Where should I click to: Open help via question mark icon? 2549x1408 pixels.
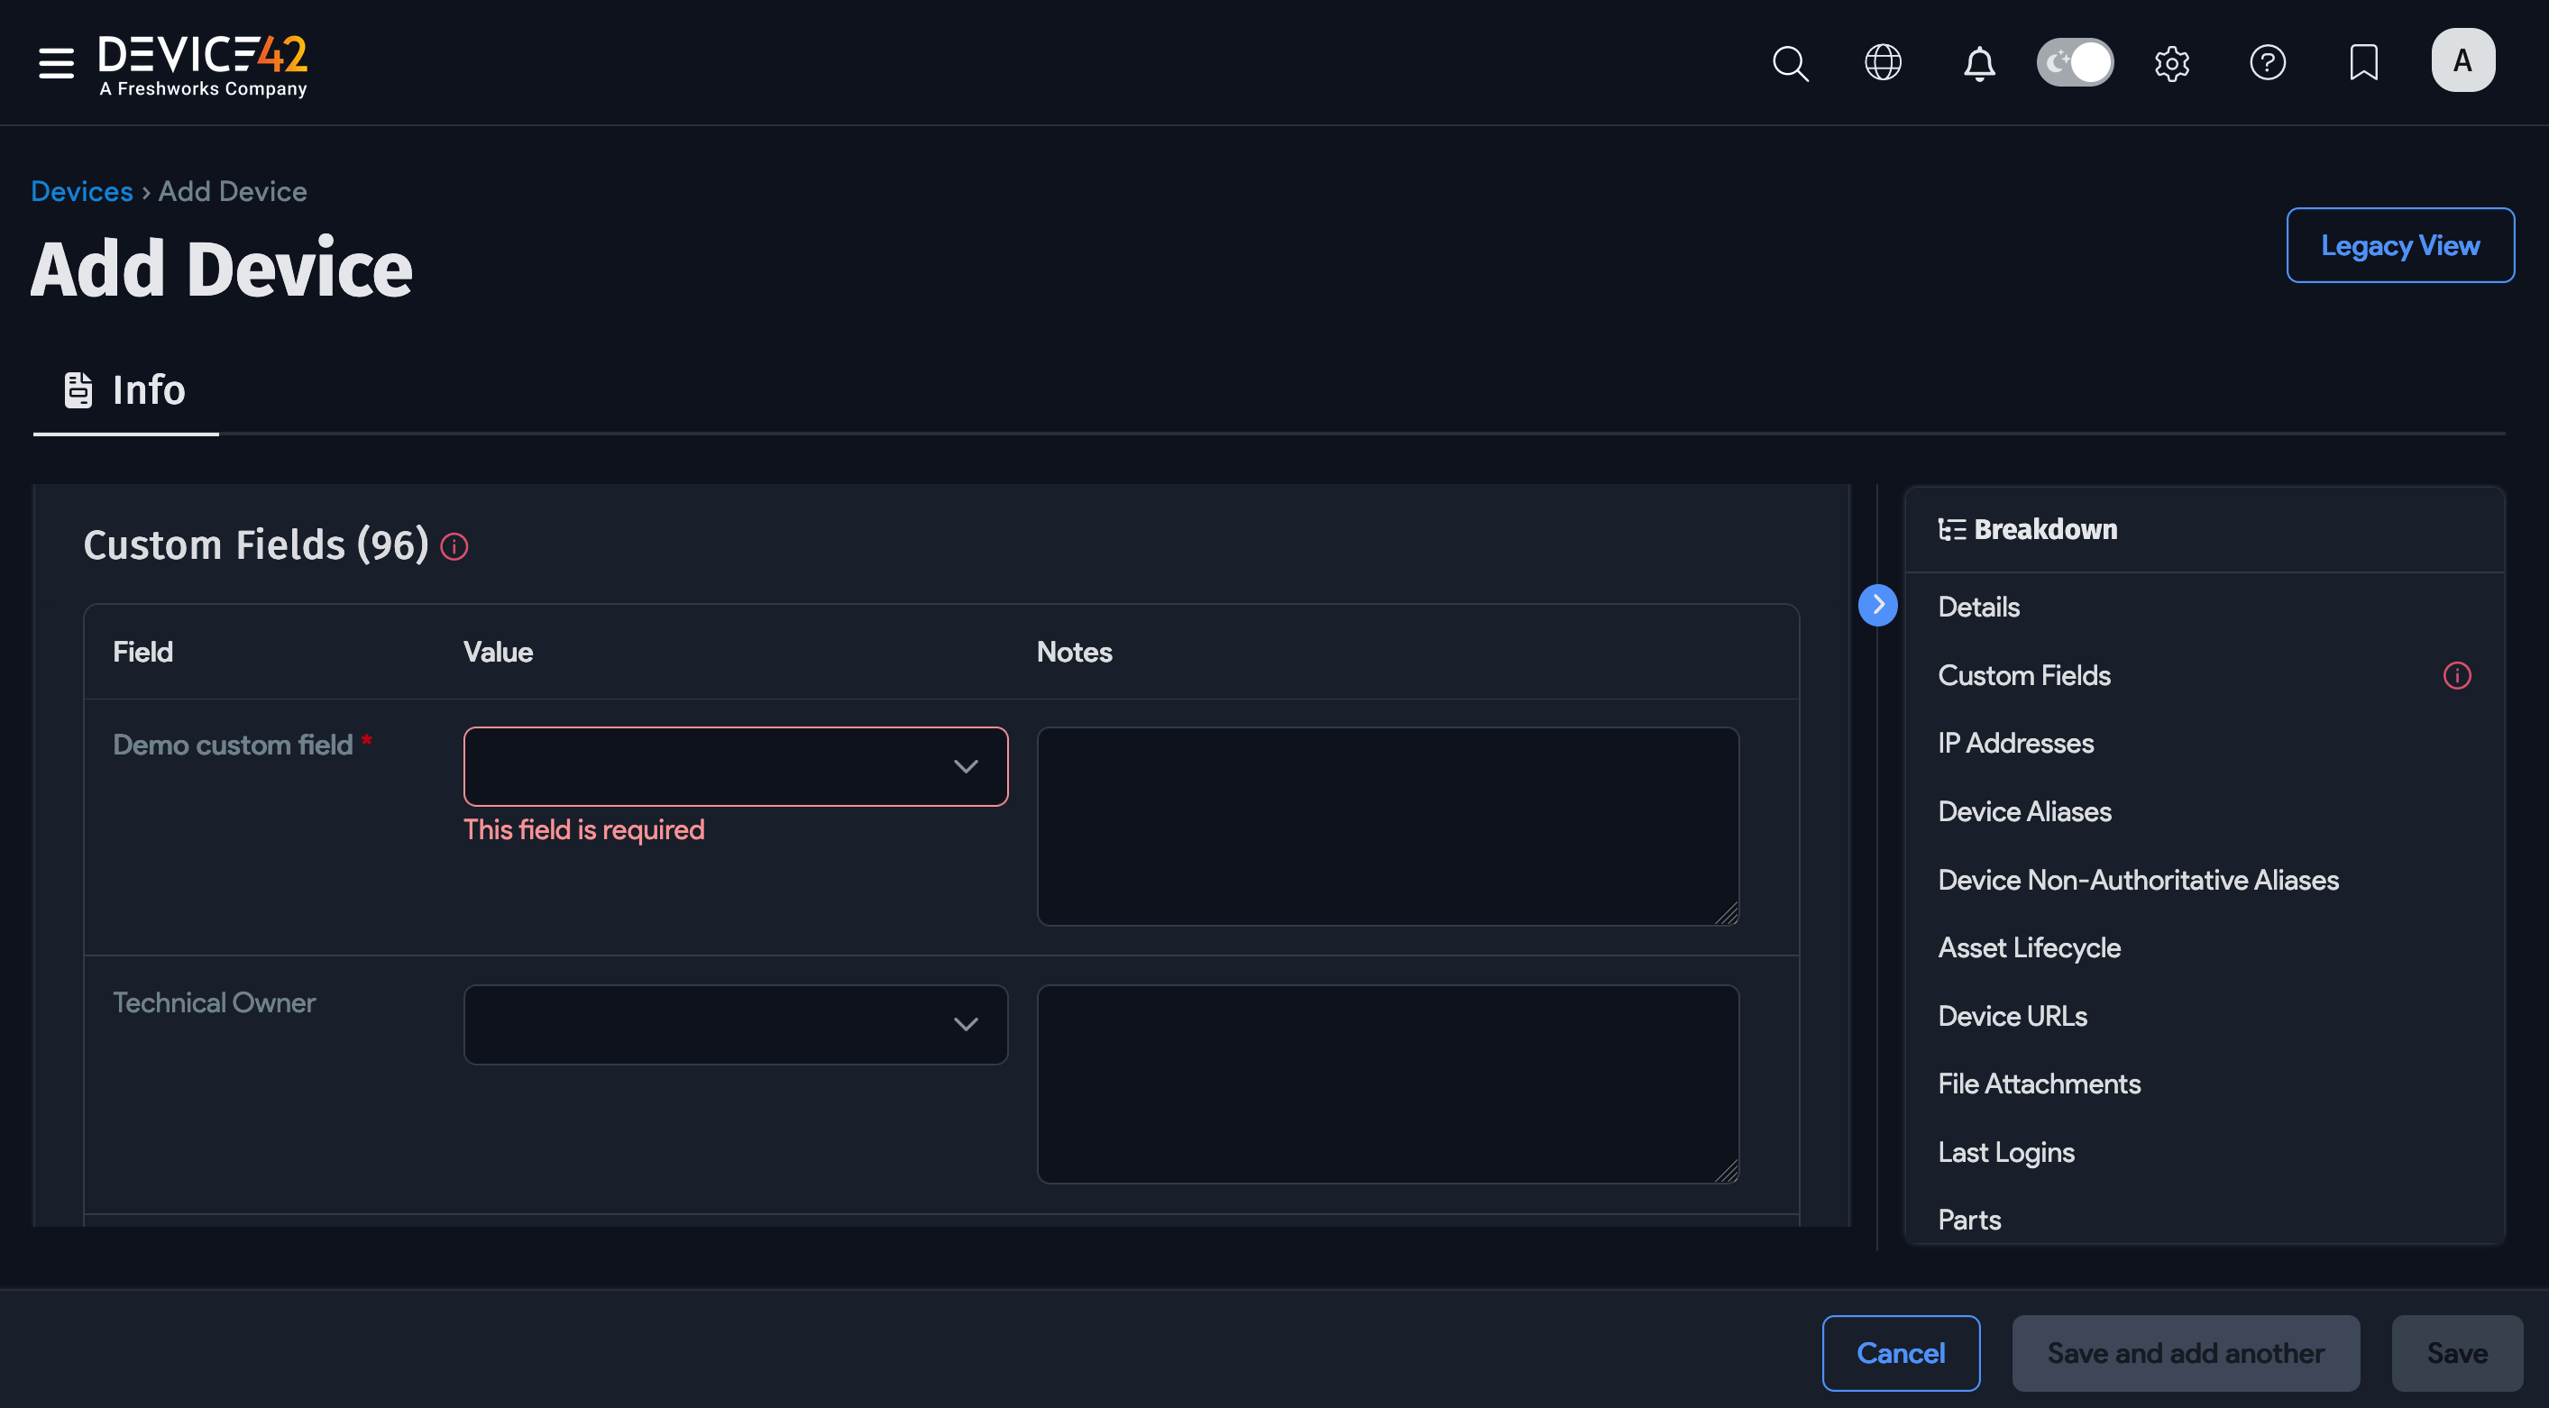[2268, 62]
